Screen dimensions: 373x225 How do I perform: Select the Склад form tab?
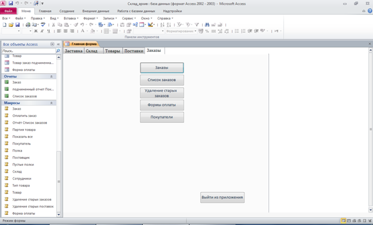(x=93, y=51)
